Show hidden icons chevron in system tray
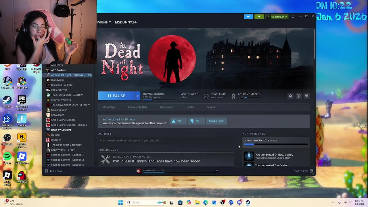 pyautogui.click(x=333, y=202)
